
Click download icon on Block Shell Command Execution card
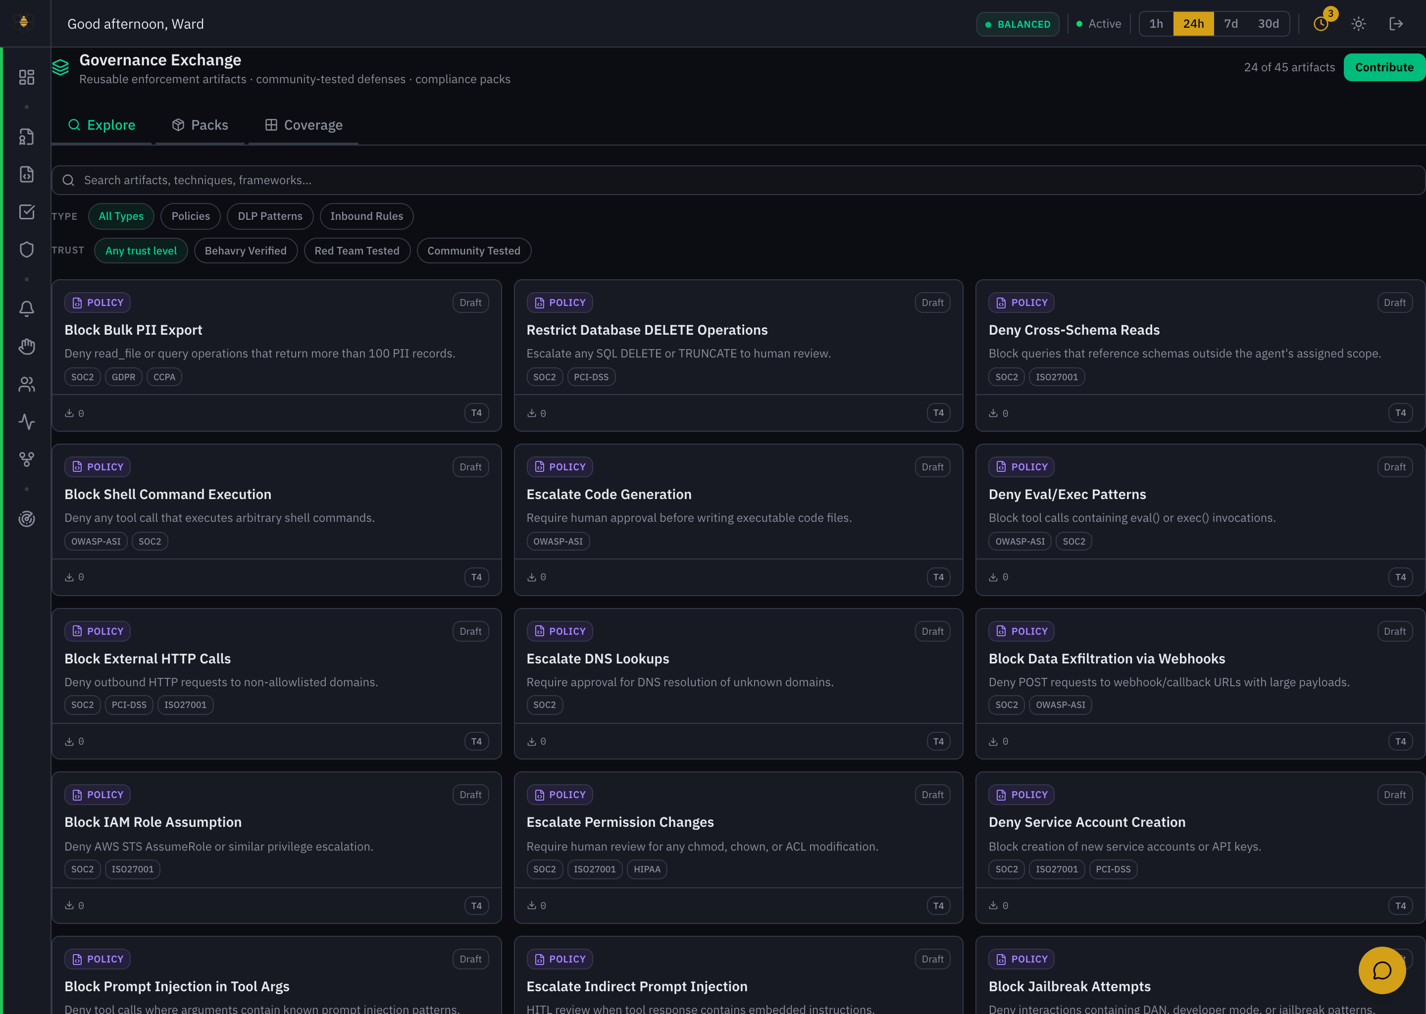pos(69,577)
